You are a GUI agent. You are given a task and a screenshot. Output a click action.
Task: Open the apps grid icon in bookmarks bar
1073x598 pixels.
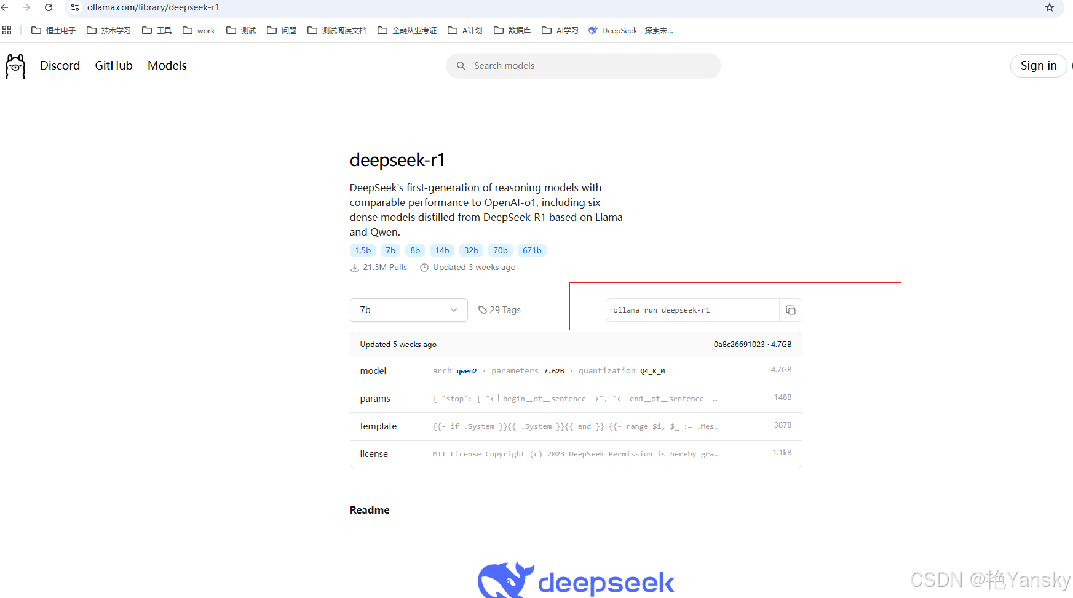pyautogui.click(x=7, y=30)
